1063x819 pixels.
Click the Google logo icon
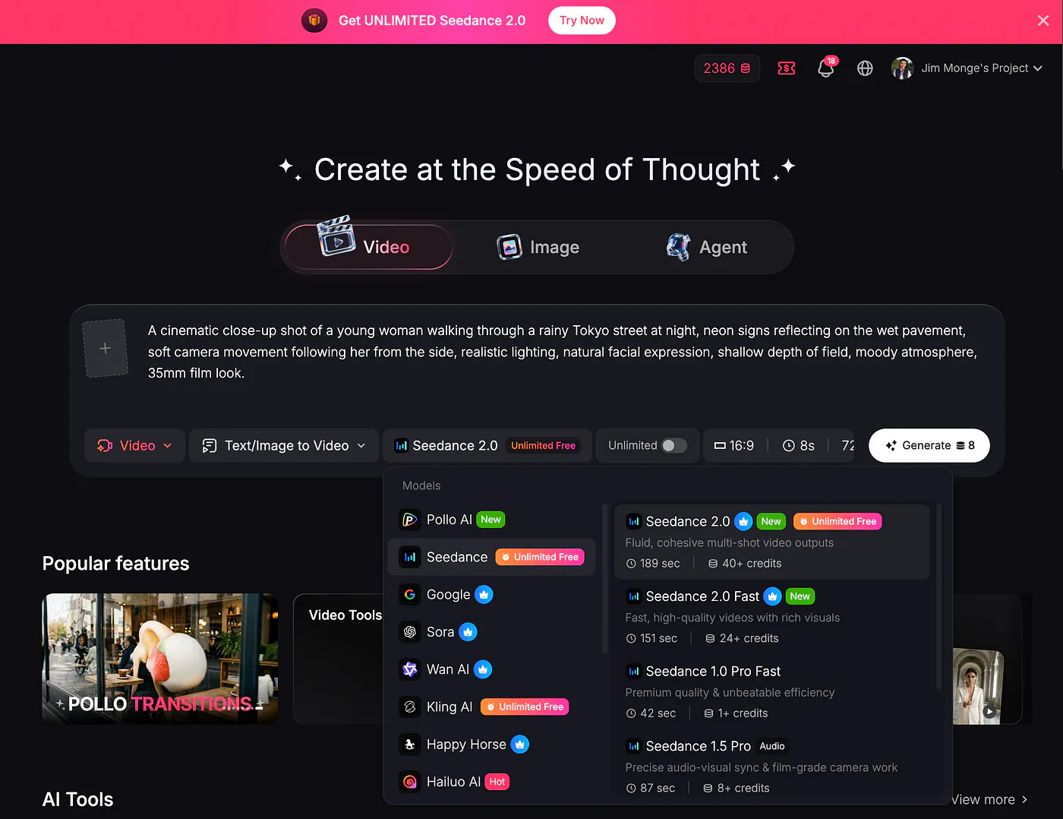tap(410, 594)
